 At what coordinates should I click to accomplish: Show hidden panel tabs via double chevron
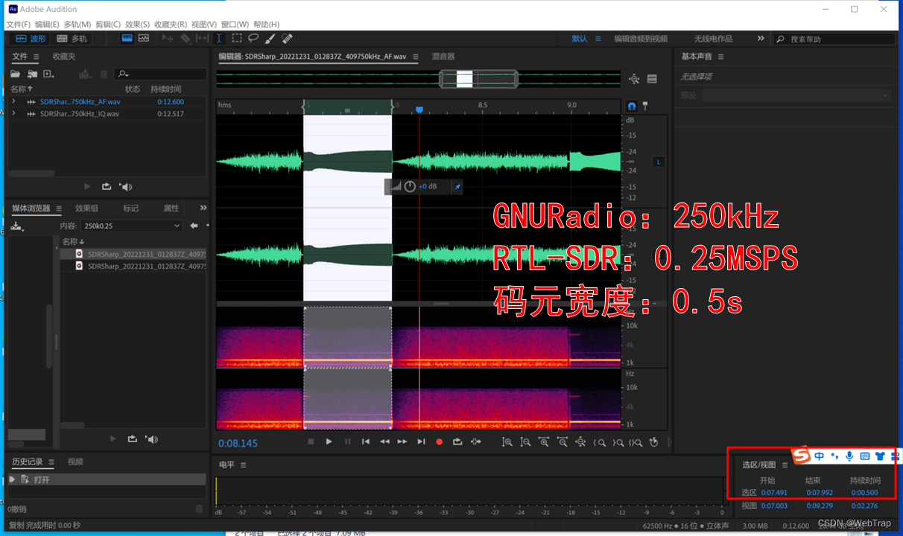(203, 208)
